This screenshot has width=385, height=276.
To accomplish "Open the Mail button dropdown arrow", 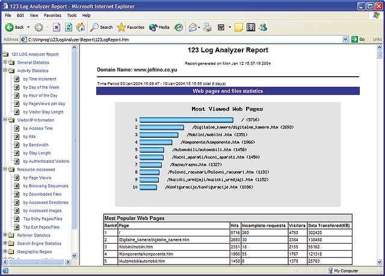I will click(199, 28).
